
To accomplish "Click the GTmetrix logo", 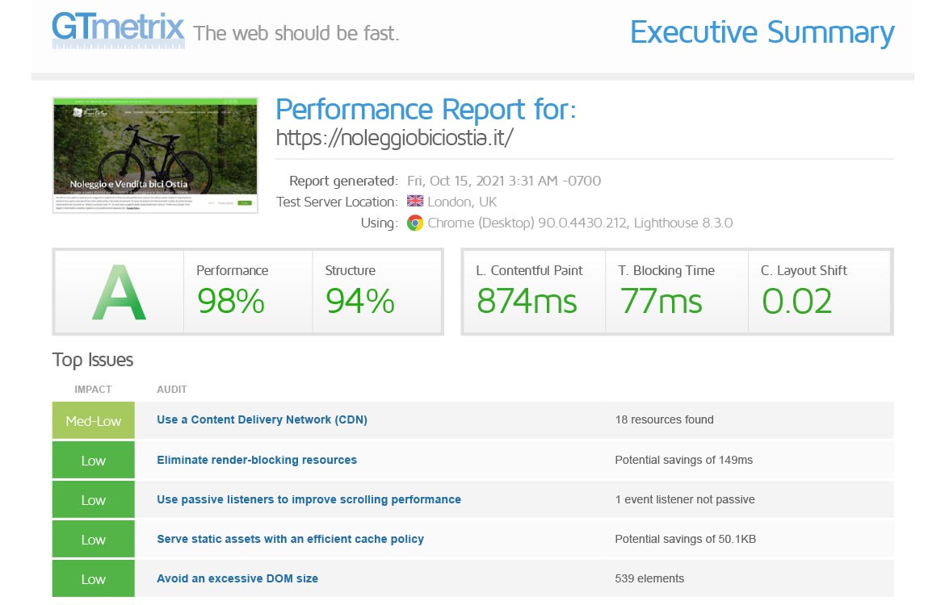I will (x=117, y=29).
